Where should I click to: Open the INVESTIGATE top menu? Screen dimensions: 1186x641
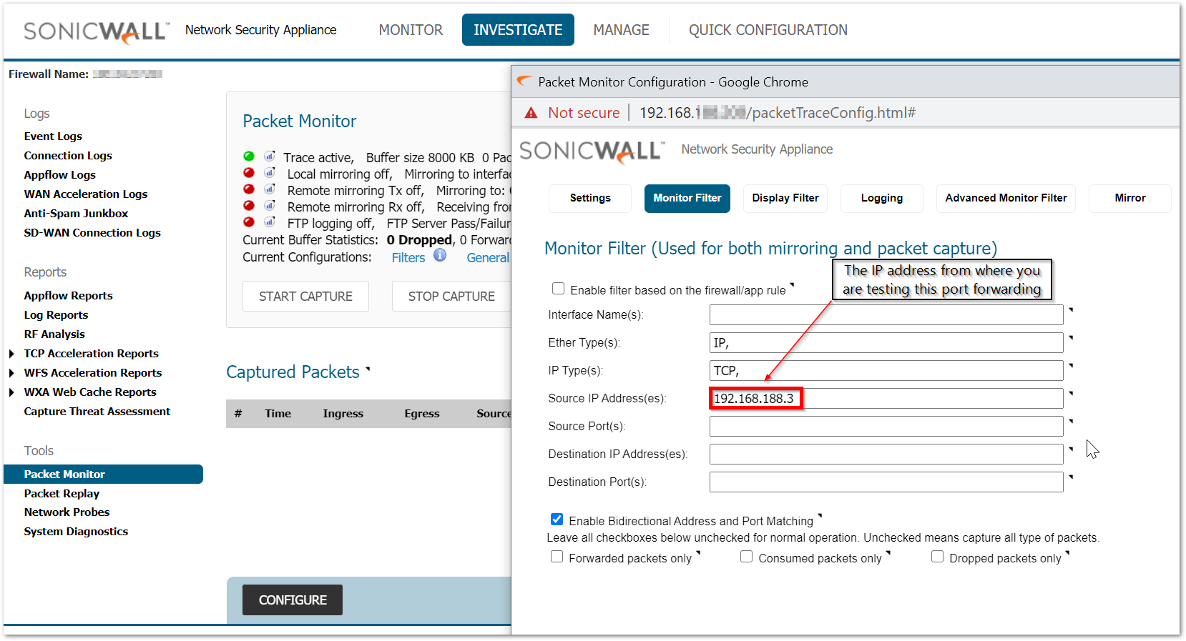[x=518, y=30]
